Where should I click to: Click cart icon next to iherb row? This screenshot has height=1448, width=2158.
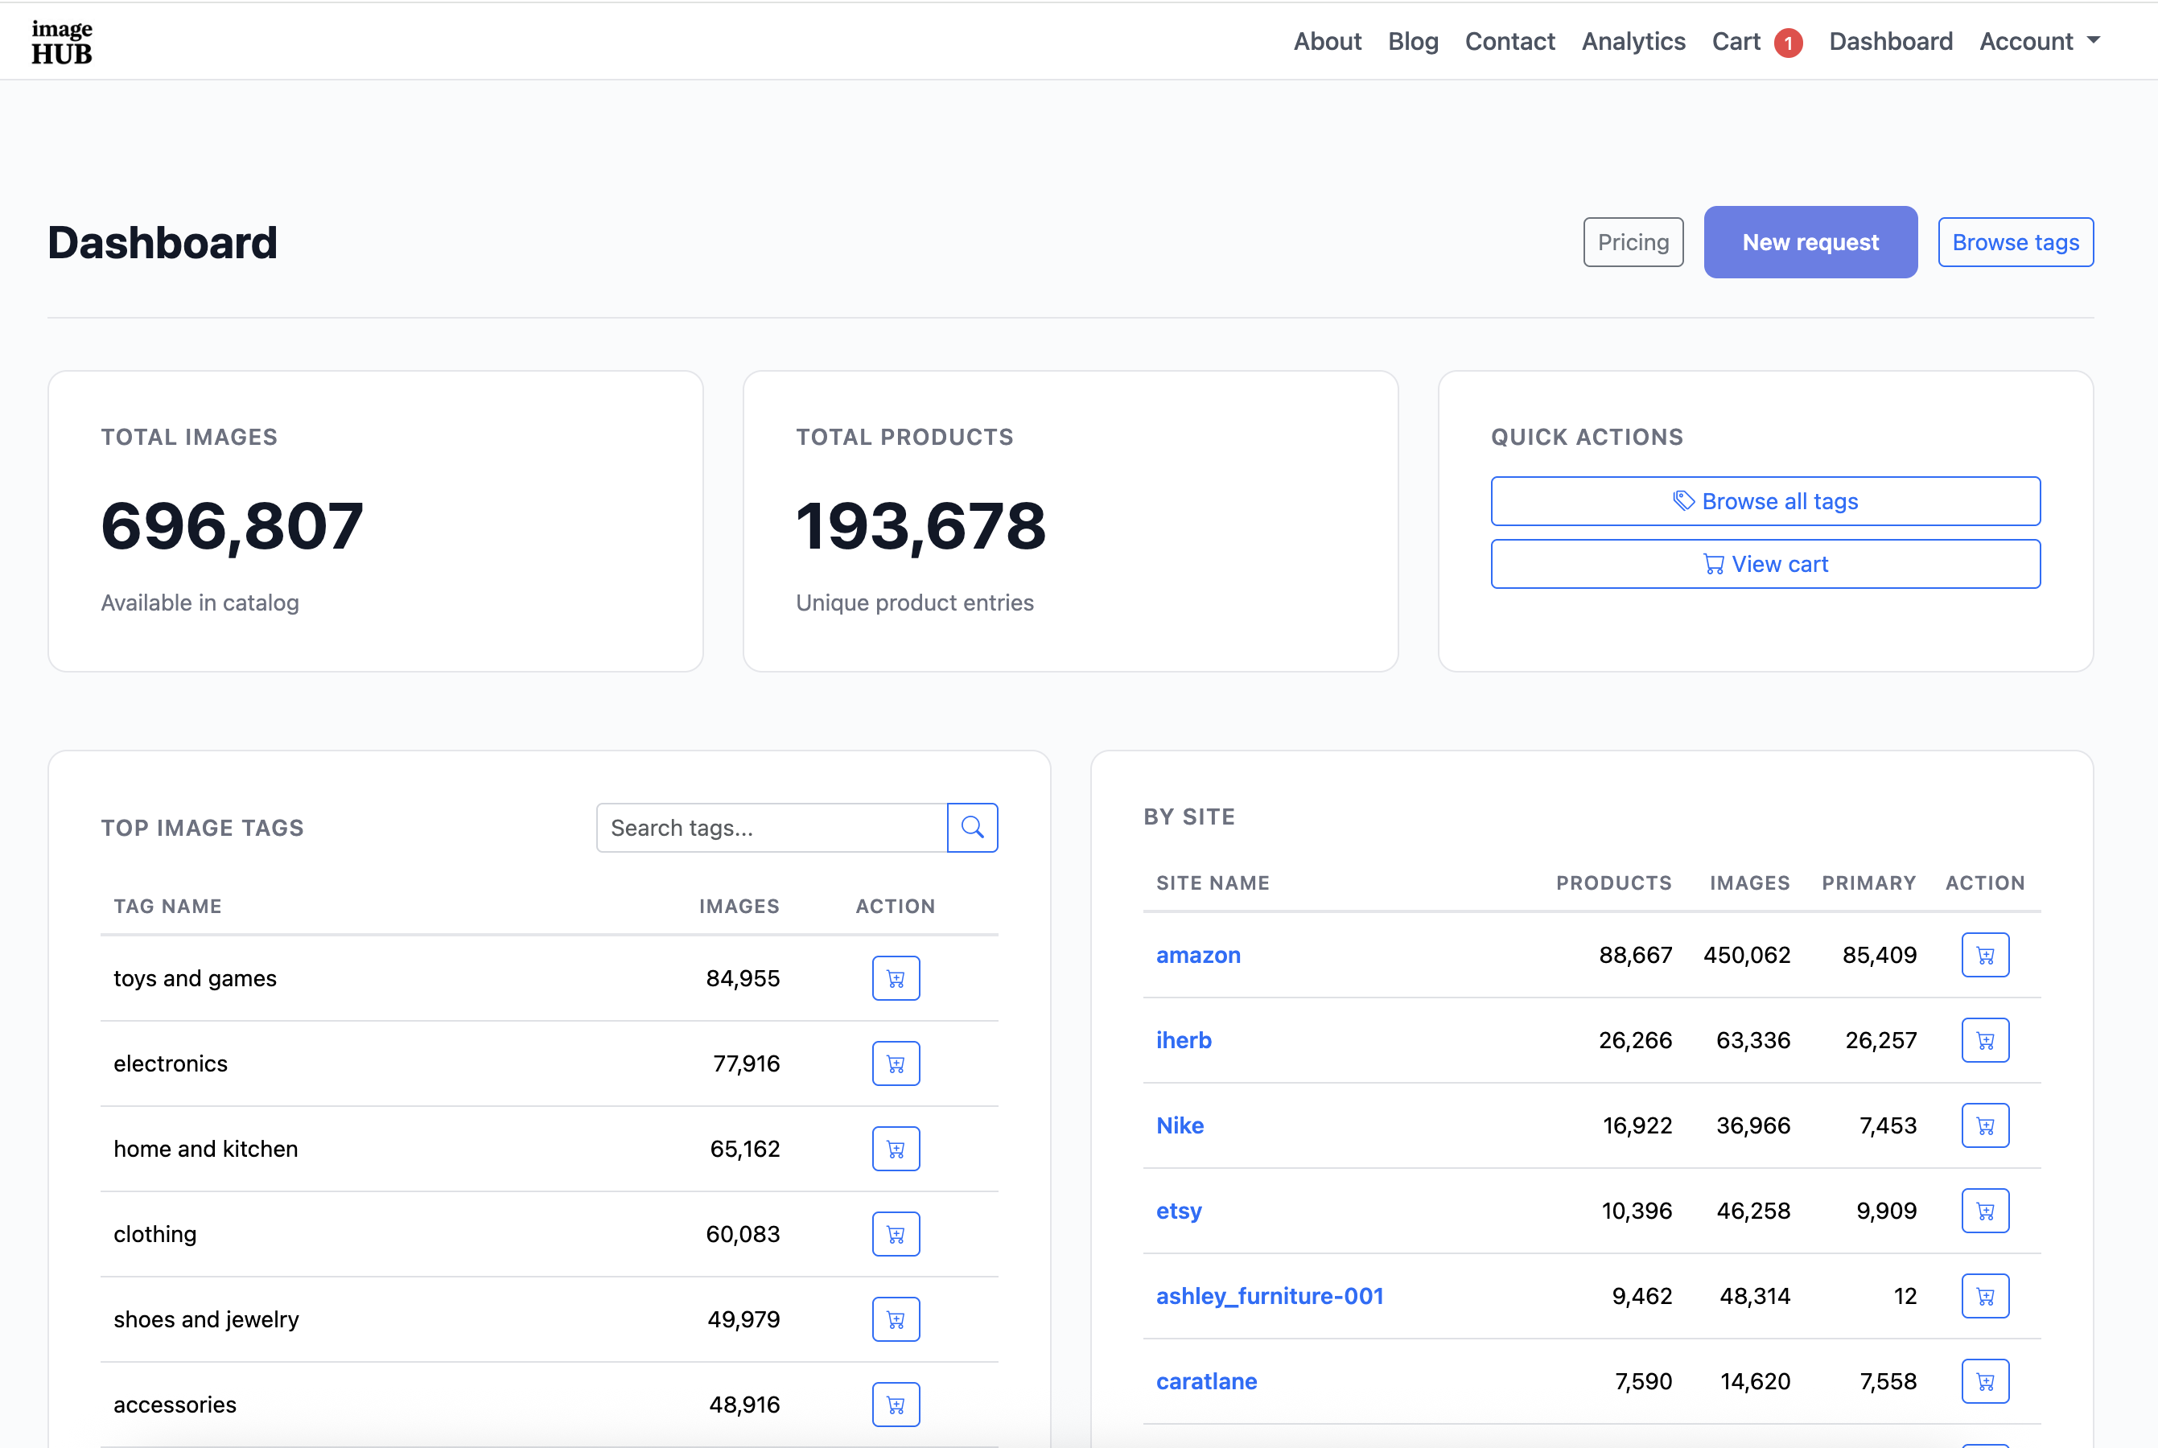(x=1985, y=1040)
